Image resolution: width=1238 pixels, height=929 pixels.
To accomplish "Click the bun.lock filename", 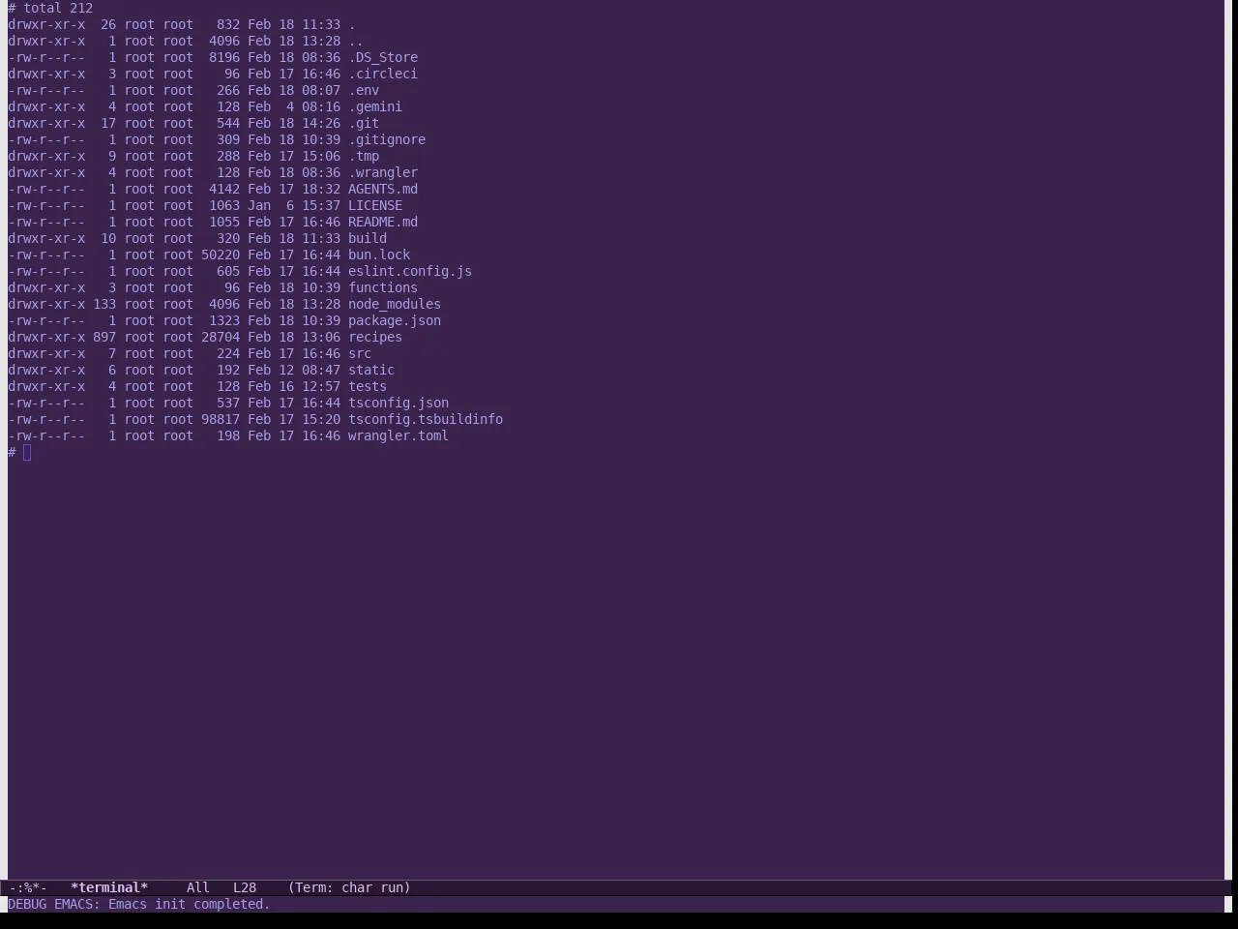I will click(379, 255).
